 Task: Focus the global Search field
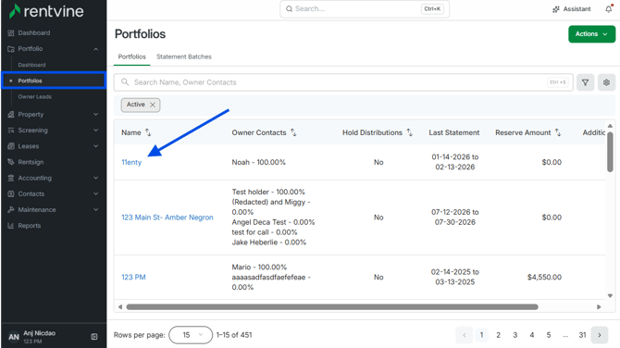pyautogui.click(x=365, y=8)
